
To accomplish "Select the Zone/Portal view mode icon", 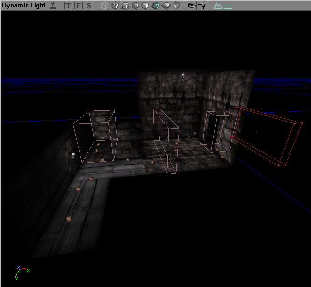I will coord(125,6).
